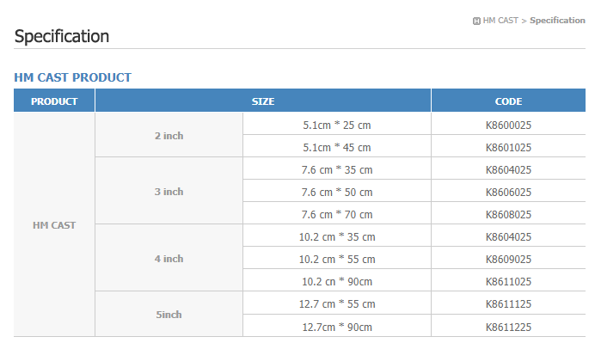Click the HM CAST PRODUCT heading
Screen dimensions: 595x343
[x=72, y=77]
